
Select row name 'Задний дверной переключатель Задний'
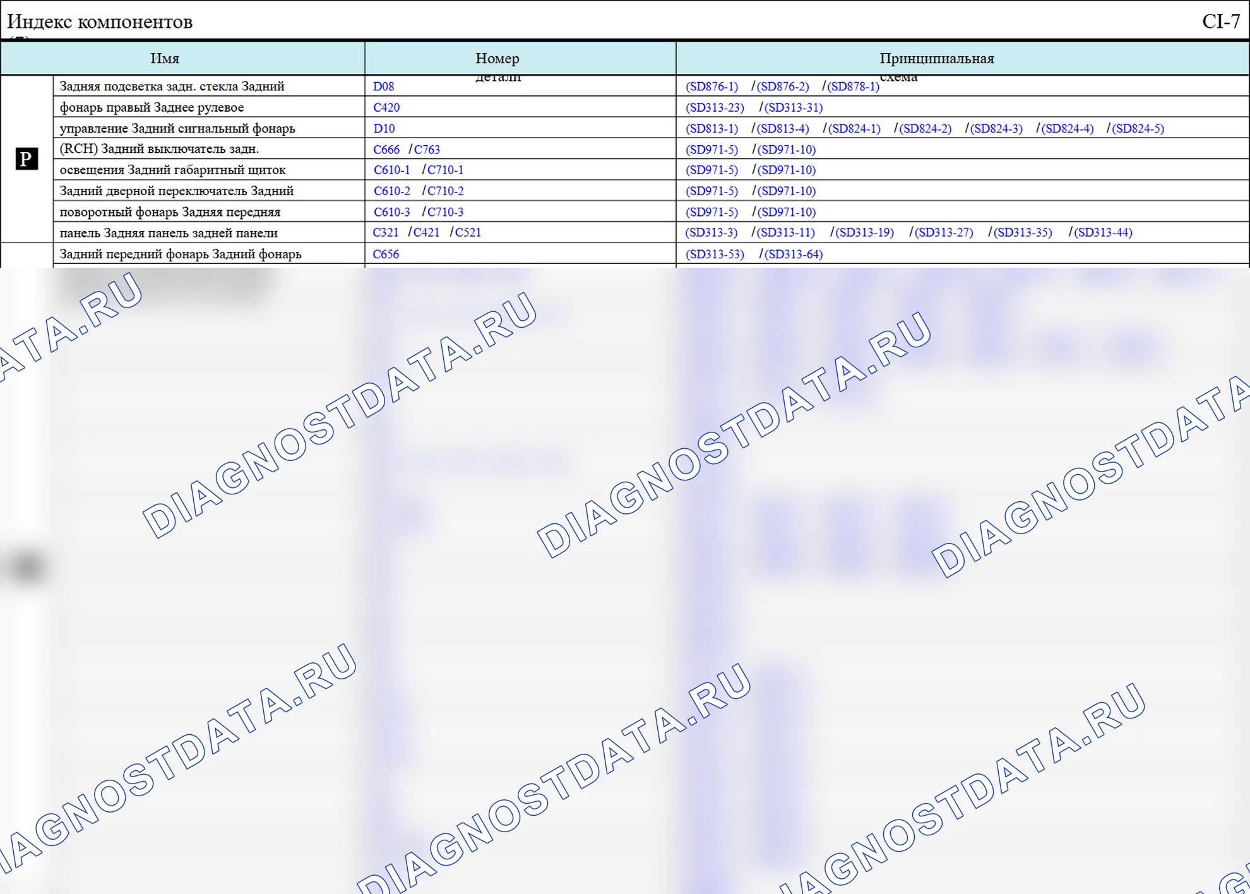177,191
